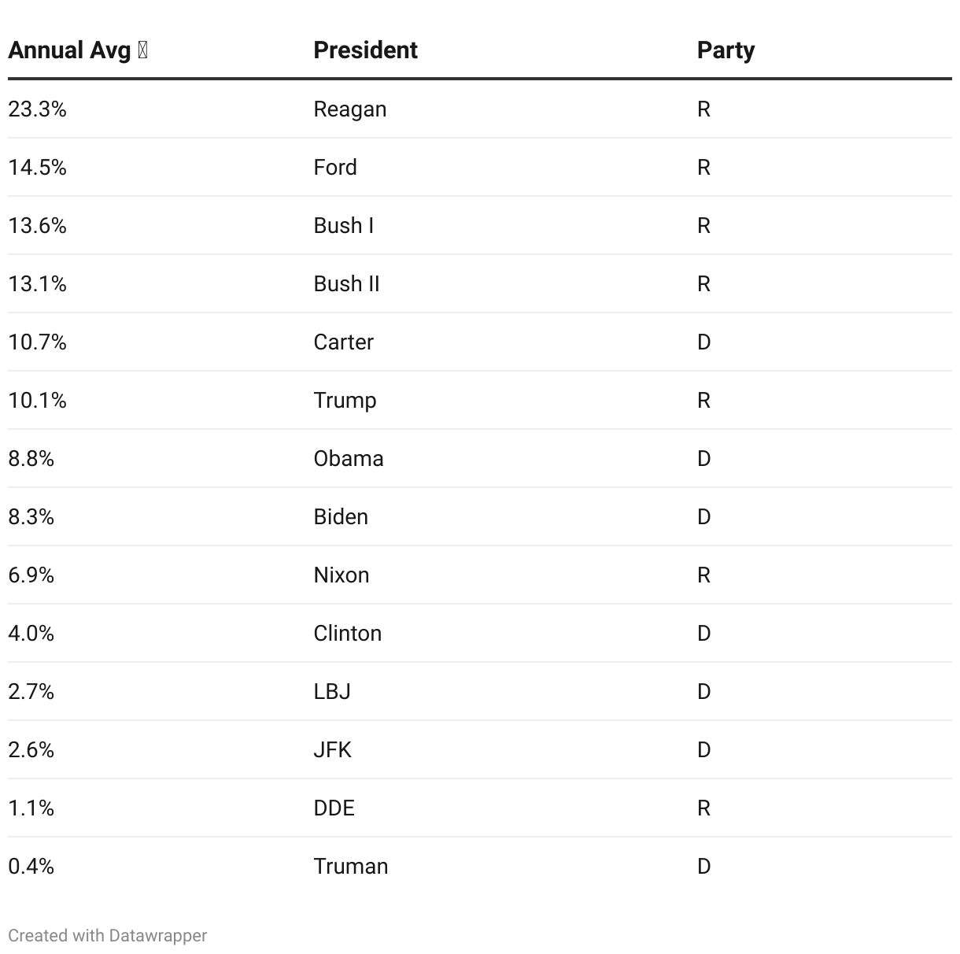The width and height of the screenshot is (960, 954).
Task: Click Carter in the President column
Action: tap(344, 342)
